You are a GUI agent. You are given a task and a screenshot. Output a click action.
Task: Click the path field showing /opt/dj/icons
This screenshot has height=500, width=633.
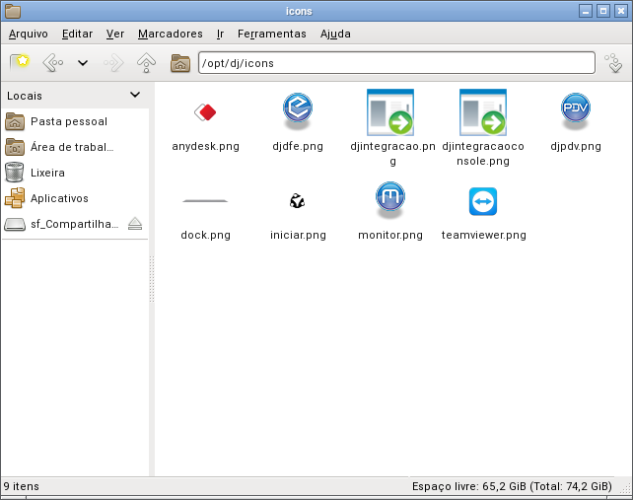pyautogui.click(x=396, y=62)
